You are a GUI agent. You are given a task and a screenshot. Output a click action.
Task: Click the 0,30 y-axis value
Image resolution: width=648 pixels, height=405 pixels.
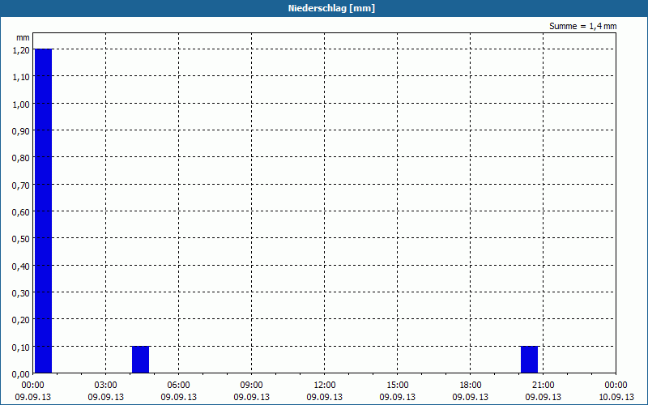(21, 293)
